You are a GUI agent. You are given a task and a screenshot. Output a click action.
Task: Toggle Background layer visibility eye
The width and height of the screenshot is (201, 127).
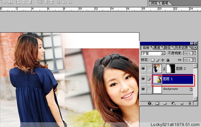coord(143,89)
